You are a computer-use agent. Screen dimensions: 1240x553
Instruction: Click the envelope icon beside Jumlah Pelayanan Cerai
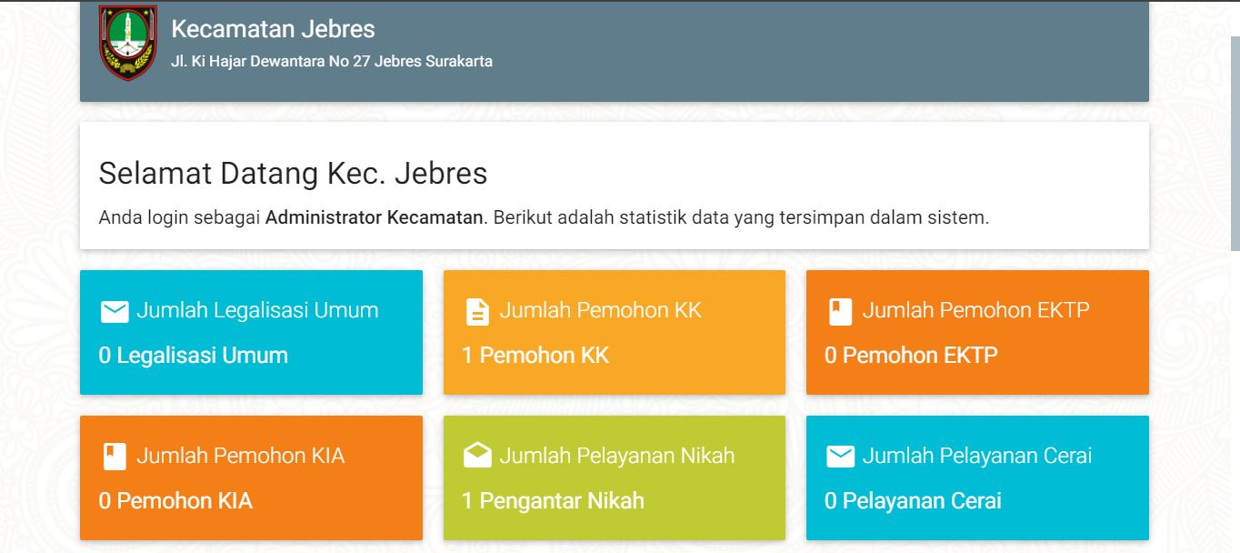pos(840,457)
